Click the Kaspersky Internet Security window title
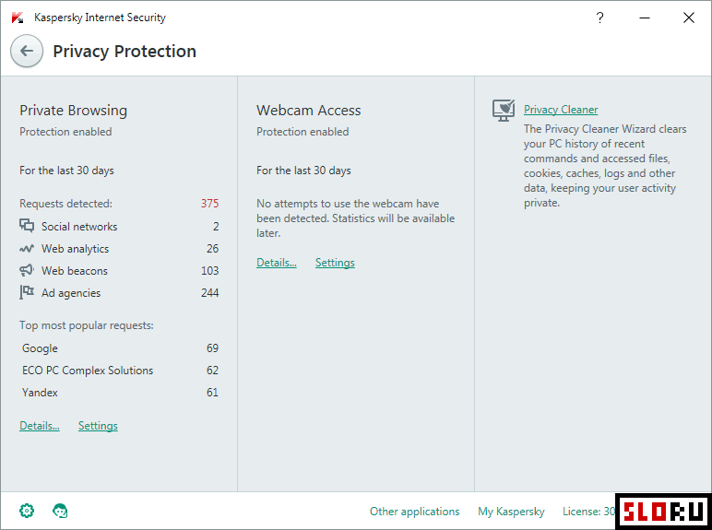Screen dimensions: 712x530 (100, 18)
